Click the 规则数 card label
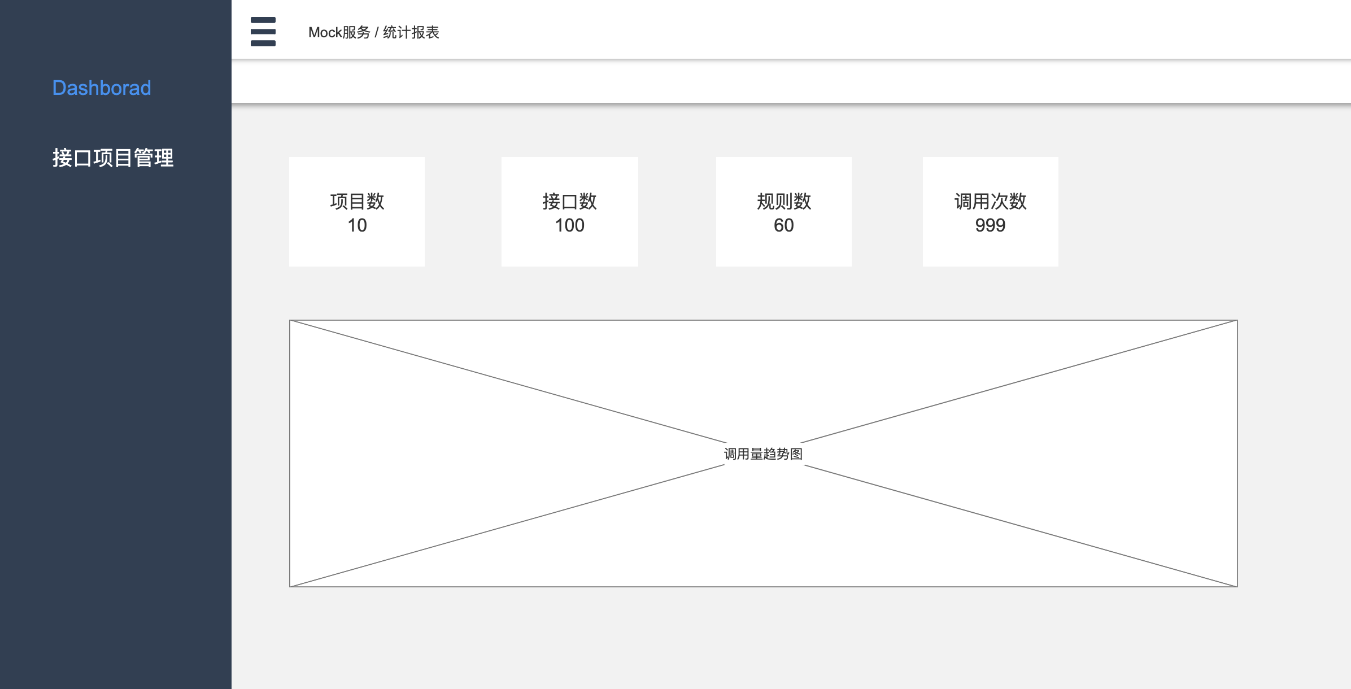The width and height of the screenshot is (1351, 689). [x=783, y=201]
